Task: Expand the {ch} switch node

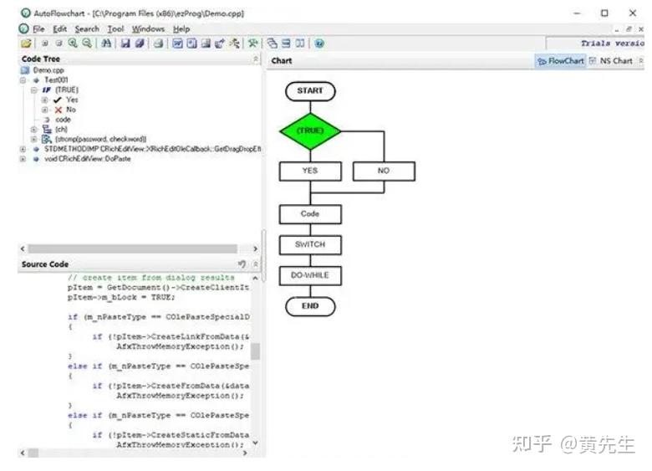Action: 34,130
